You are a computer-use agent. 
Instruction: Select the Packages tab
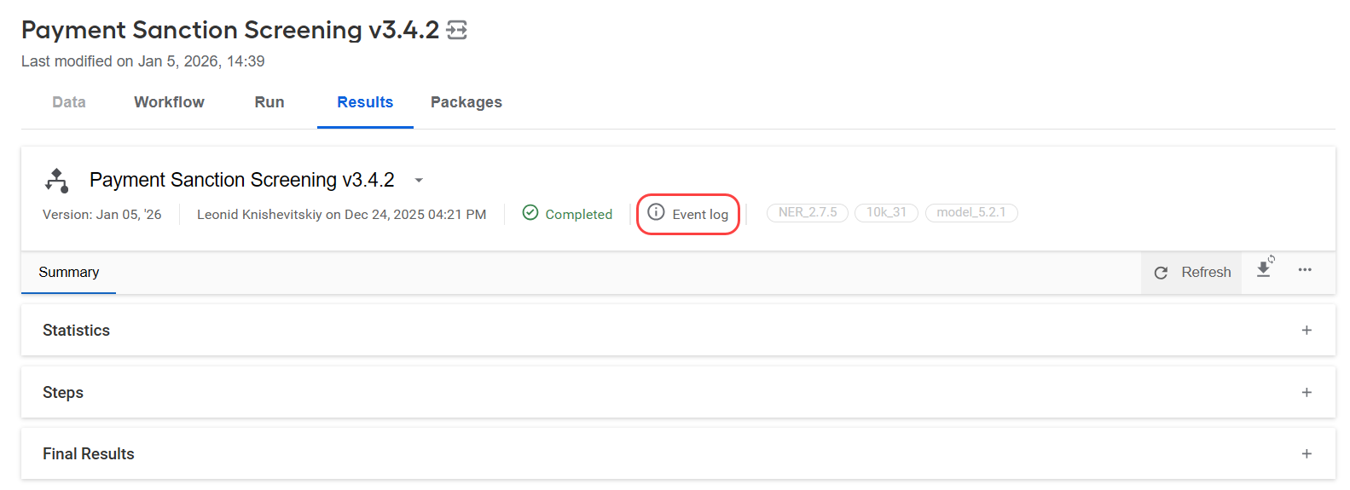coord(466,102)
